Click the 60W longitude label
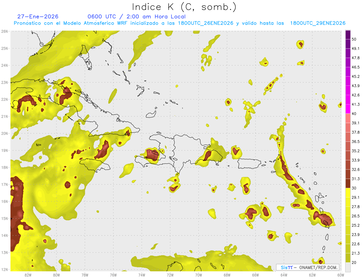 (340, 275)
